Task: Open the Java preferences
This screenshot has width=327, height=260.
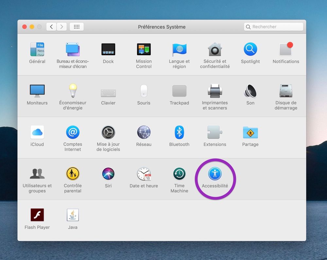Action: [x=73, y=215]
